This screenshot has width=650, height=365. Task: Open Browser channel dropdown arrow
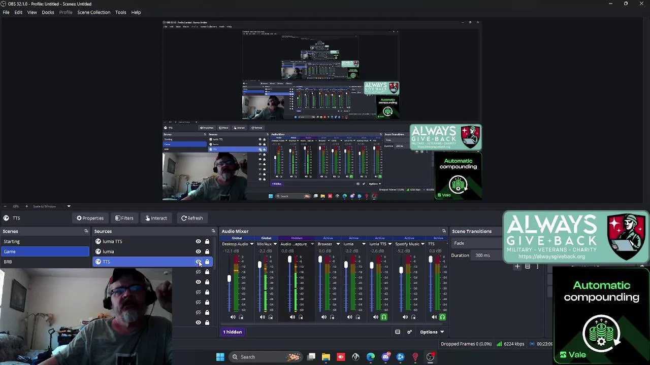(x=338, y=244)
